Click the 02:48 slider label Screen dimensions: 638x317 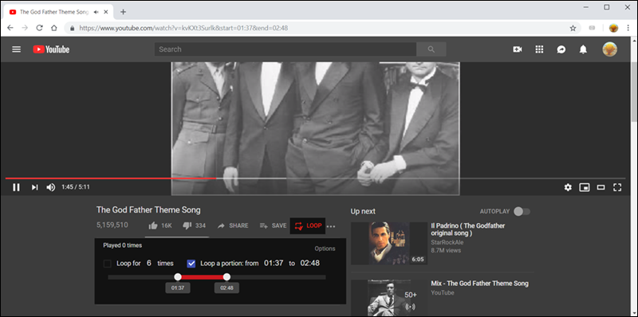click(226, 288)
